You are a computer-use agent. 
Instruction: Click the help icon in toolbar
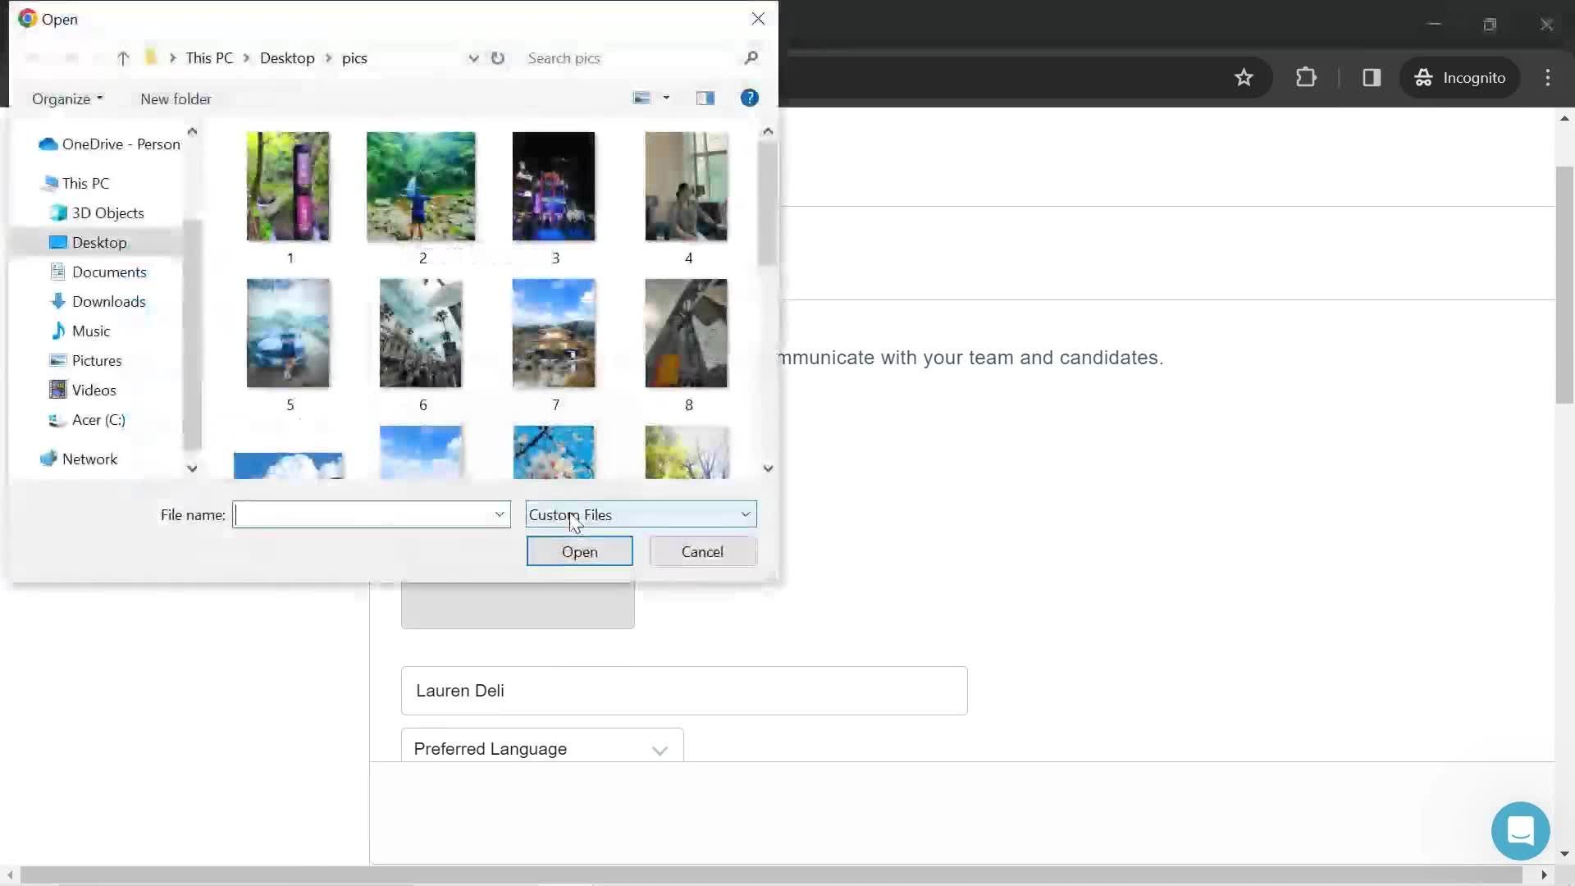(x=751, y=98)
